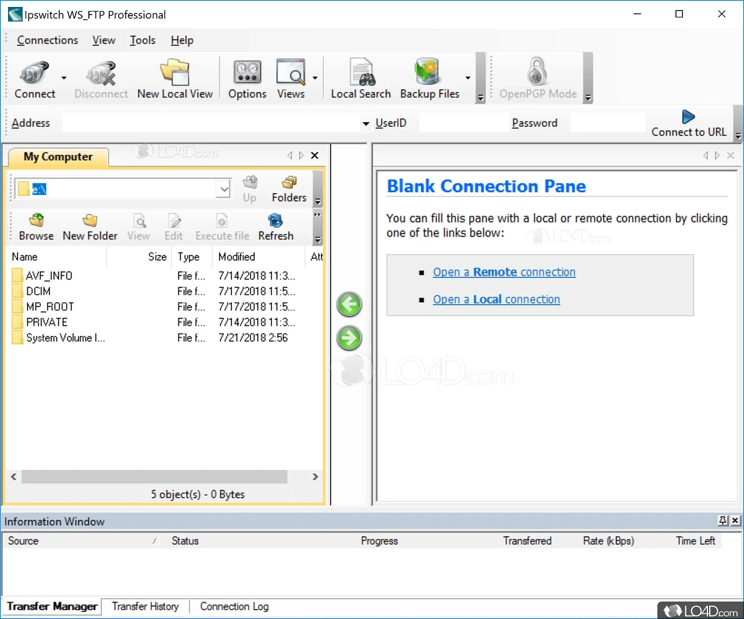Screen dimensions: 744x619
Task: Click the green left transfer arrow
Action: (x=349, y=304)
